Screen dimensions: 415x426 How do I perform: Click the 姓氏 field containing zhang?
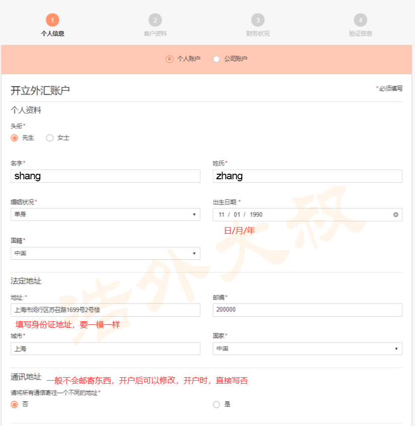coord(307,176)
